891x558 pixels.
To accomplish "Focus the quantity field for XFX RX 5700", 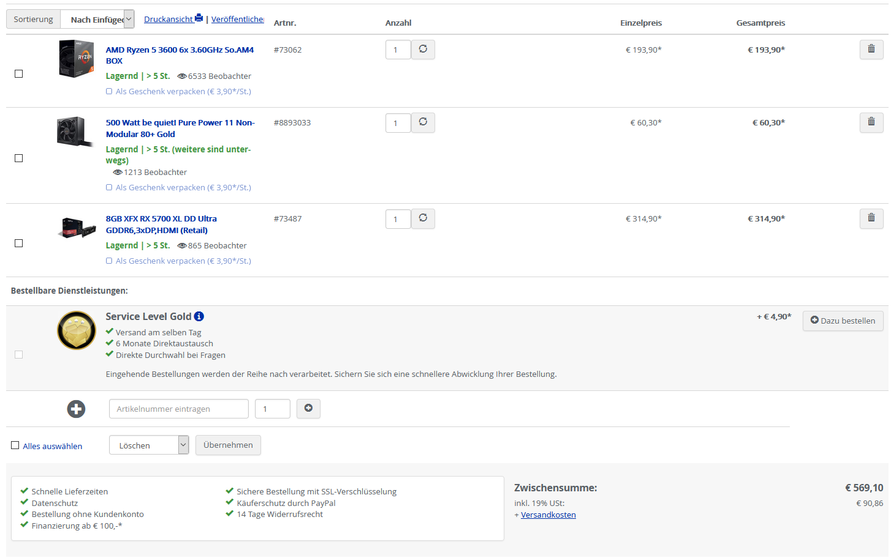I will pyautogui.click(x=398, y=218).
